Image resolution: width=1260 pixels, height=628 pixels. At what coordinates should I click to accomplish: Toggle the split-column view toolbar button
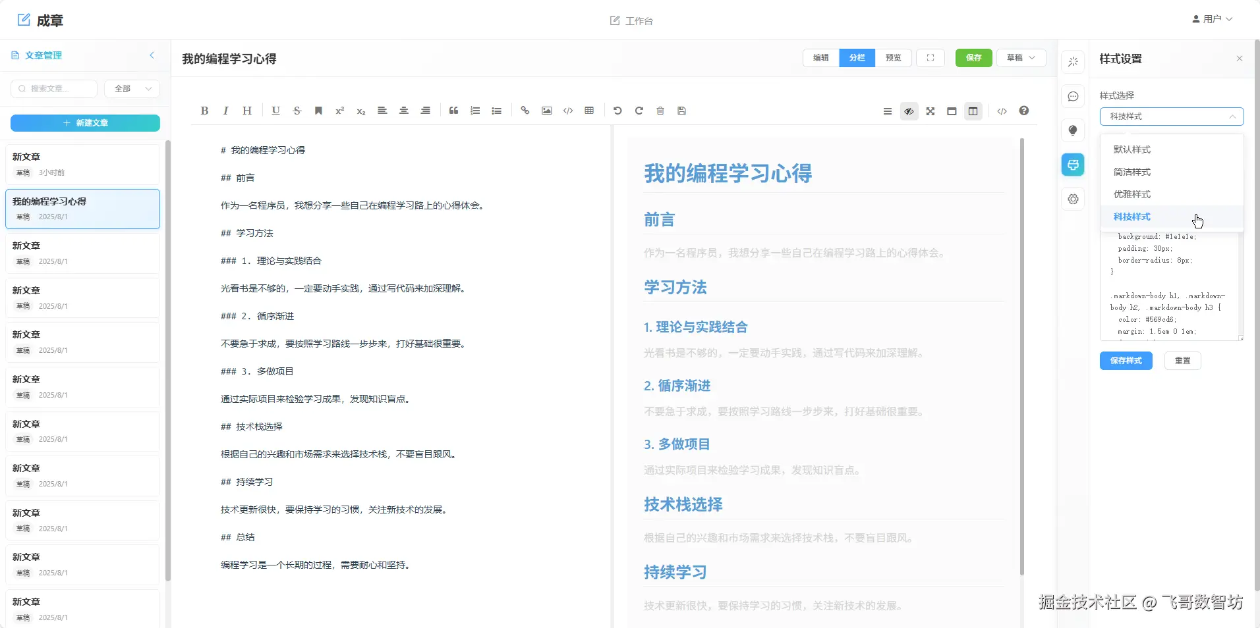[973, 111]
